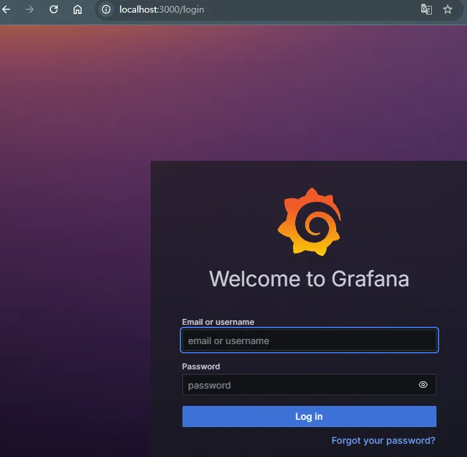The width and height of the screenshot is (467, 457).
Task: Focus the Email or username field
Action: pos(309,340)
